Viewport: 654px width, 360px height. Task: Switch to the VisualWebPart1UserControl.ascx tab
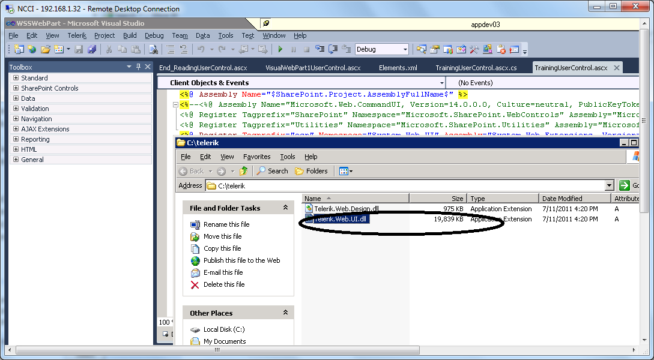tap(313, 67)
